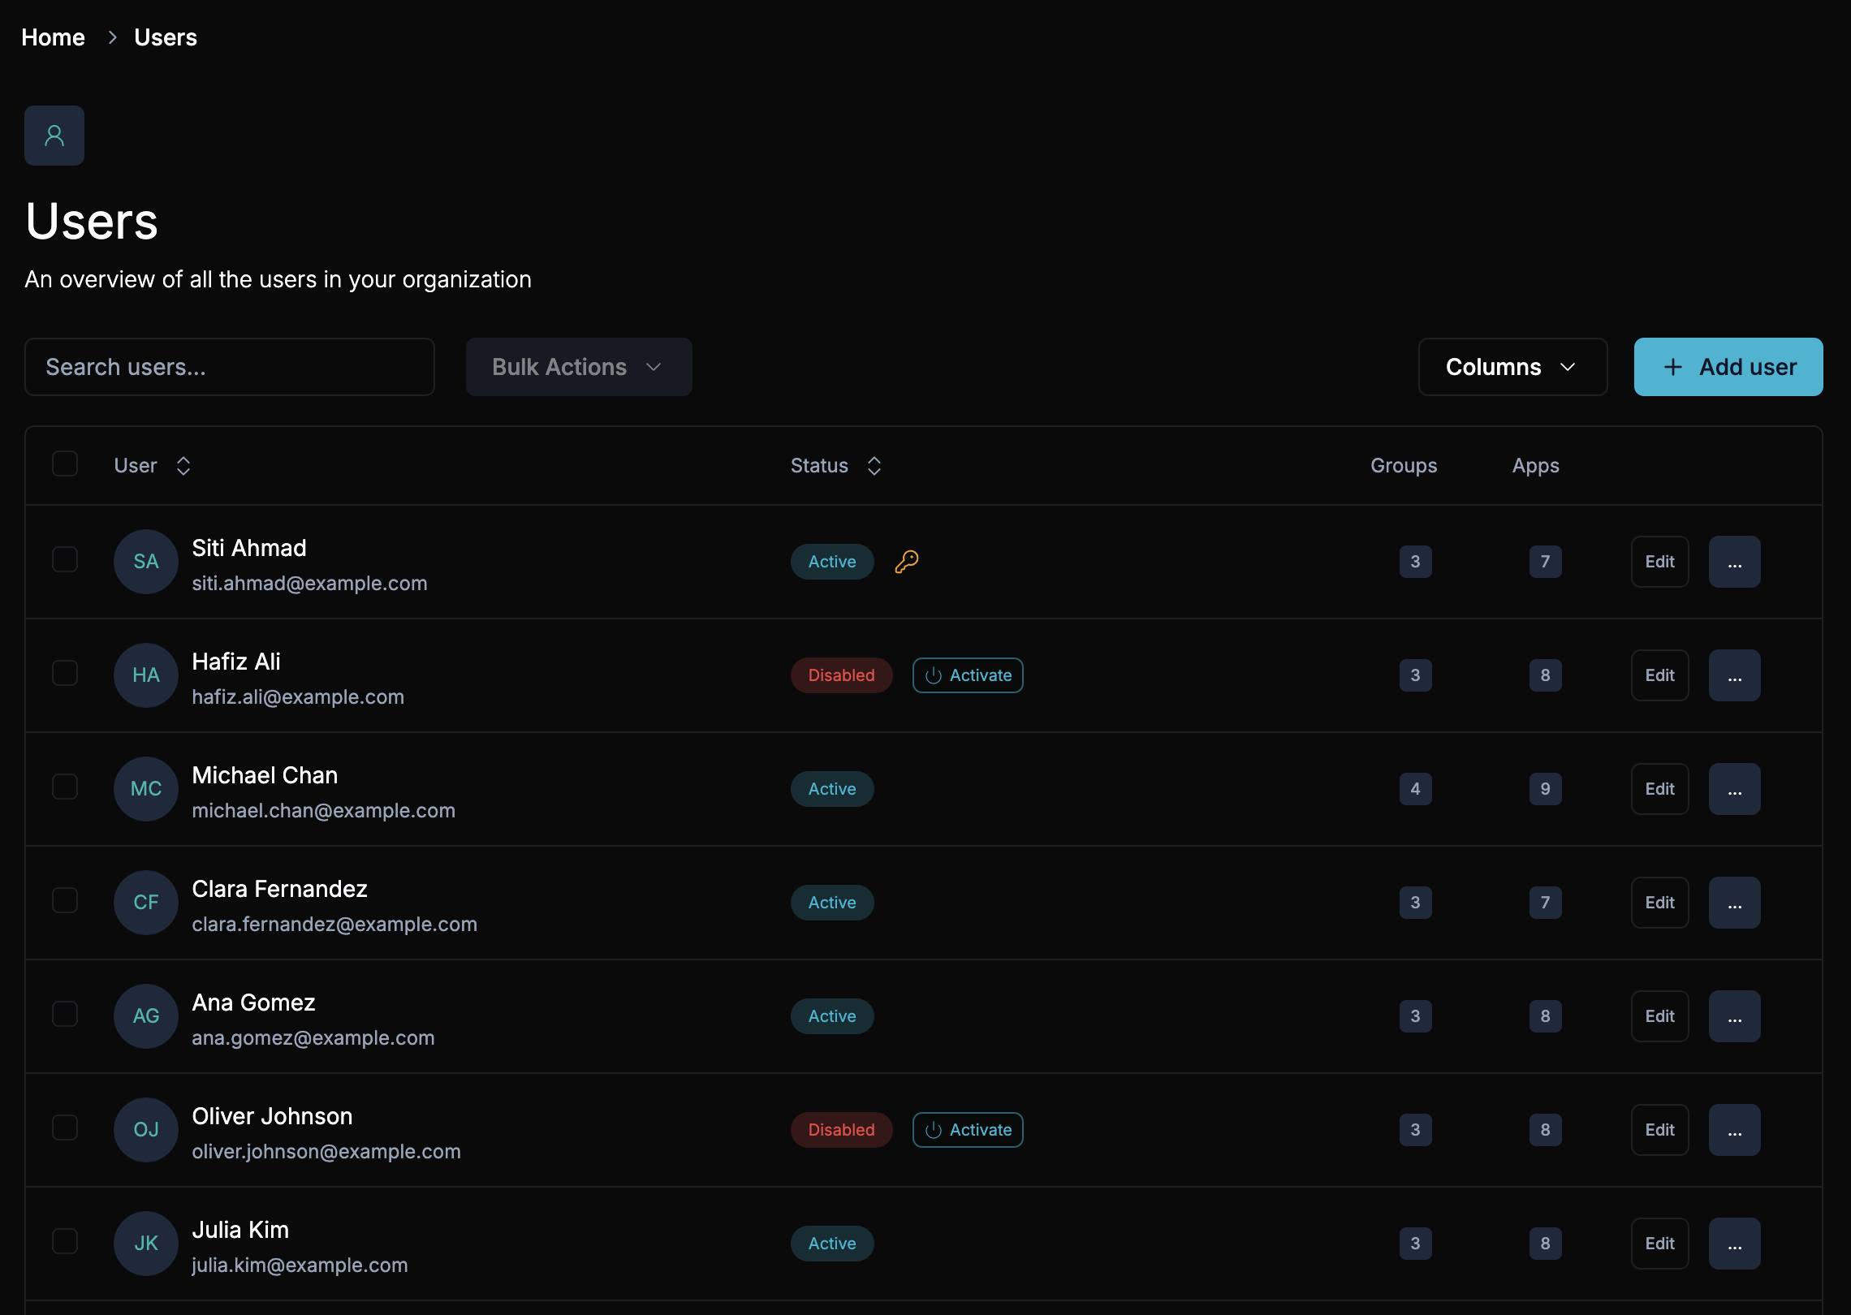This screenshot has height=1315, width=1851.
Task: Sort by the User column arrows
Action: 183,466
